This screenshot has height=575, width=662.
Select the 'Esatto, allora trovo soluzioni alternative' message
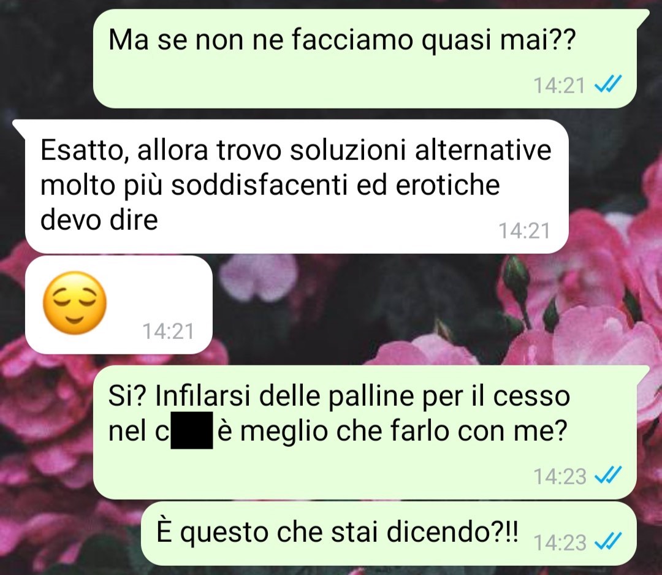coord(295,185)
